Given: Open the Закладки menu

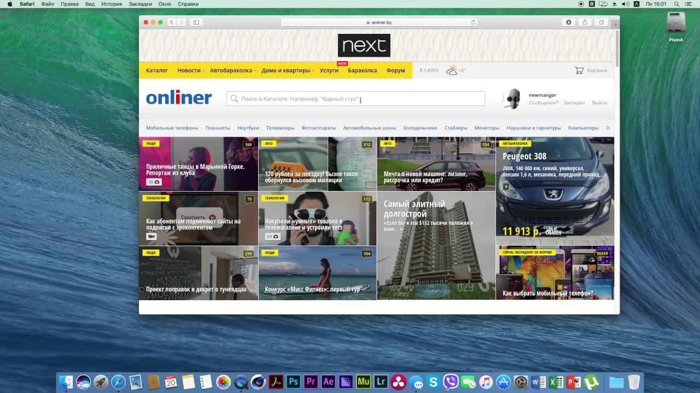Looking at the screenshot, I should (x=140, y=4).
